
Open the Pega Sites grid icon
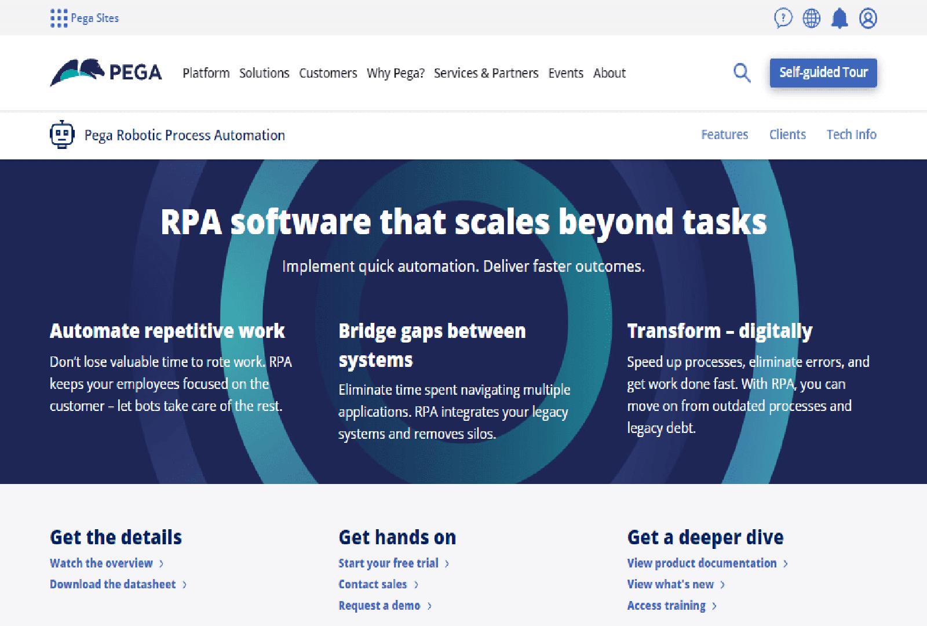coord(59,19)
